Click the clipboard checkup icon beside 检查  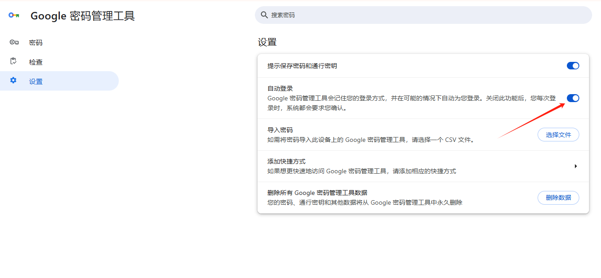14,61
